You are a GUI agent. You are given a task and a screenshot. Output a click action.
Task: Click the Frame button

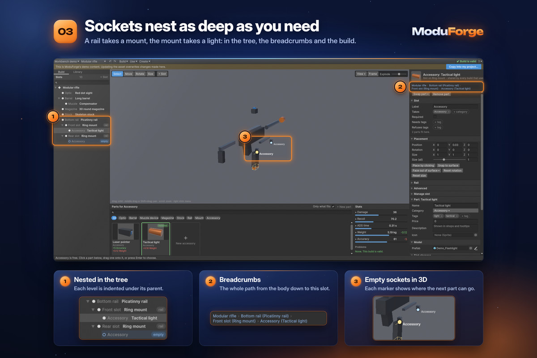[x=373, y=74]
